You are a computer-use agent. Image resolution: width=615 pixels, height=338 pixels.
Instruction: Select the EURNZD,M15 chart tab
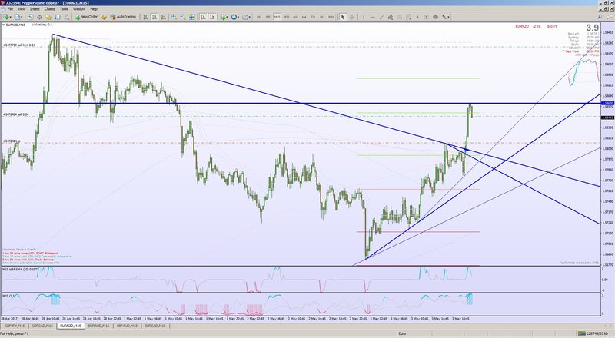tap(70, 326)
